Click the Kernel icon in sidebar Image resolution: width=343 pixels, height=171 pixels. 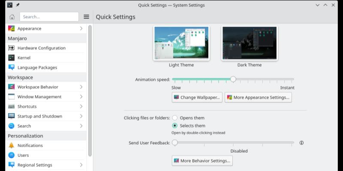click(x=12, y=58)
